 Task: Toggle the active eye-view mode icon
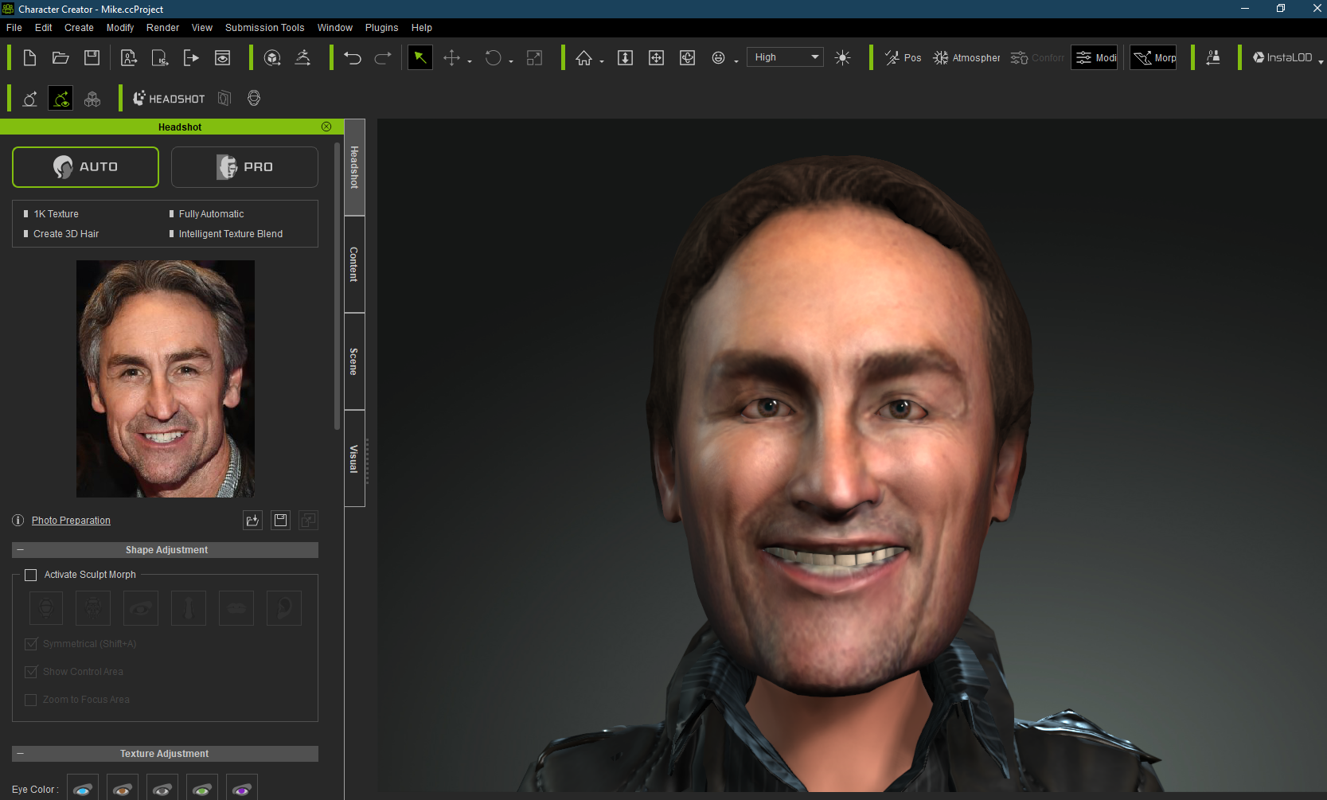[60, 99]
